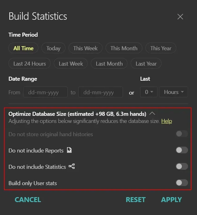197x215 pixels.
Task: Pick the This Month period
Action: point(124,48)
